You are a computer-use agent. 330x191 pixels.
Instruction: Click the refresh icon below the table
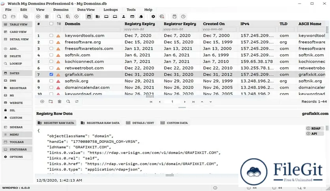pos(77,101)
